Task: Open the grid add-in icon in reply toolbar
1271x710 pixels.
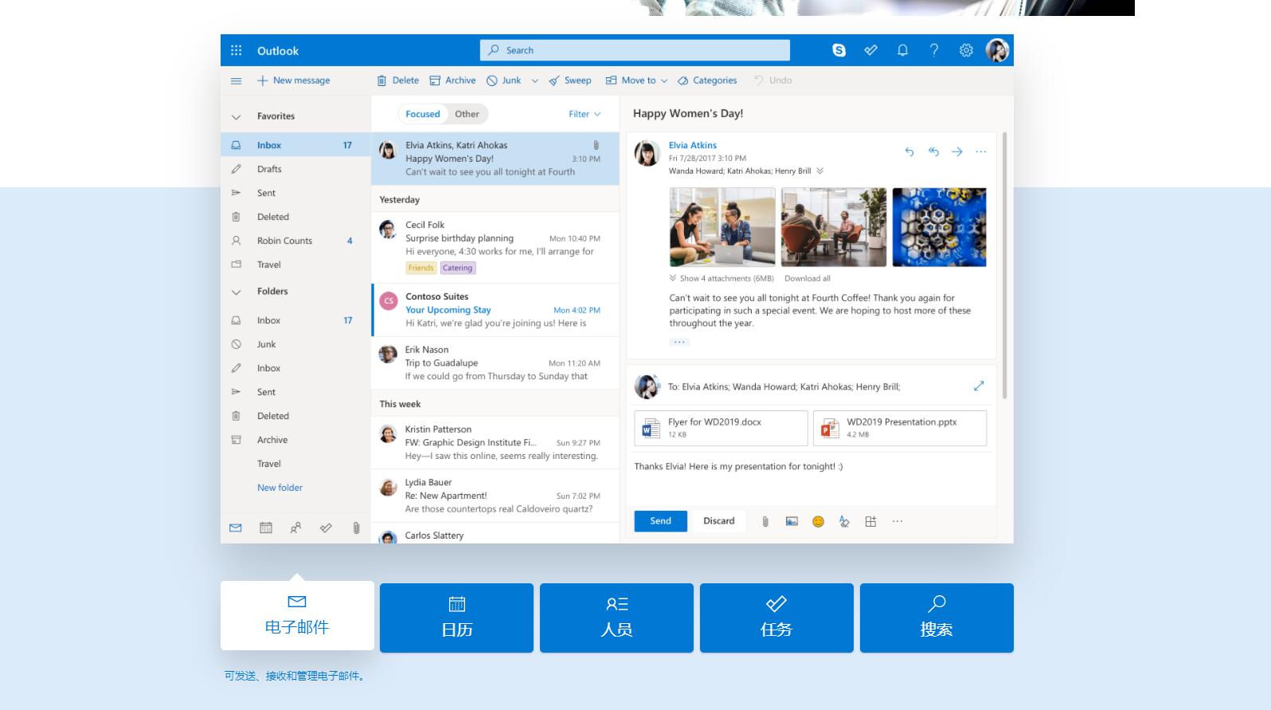Action: click(x=870, y=521)
